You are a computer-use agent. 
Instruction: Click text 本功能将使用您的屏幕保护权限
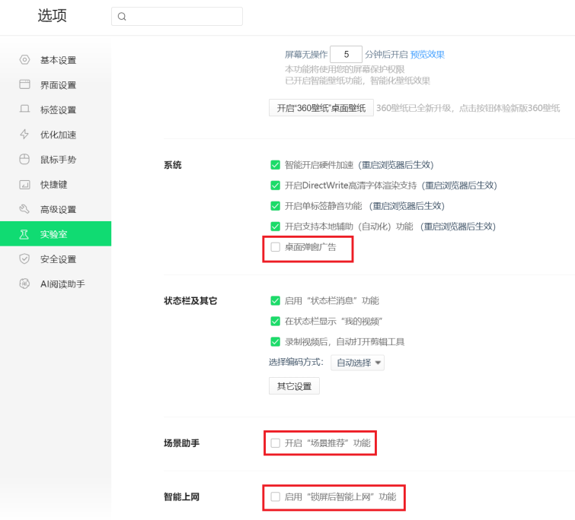[345, 69]
